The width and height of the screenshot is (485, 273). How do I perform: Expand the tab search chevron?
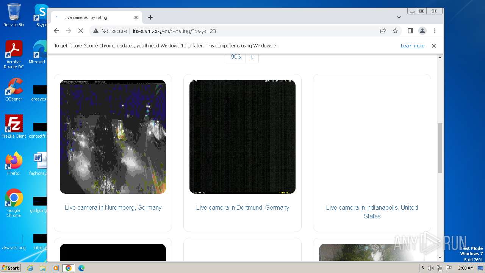(x=399, y=17)
